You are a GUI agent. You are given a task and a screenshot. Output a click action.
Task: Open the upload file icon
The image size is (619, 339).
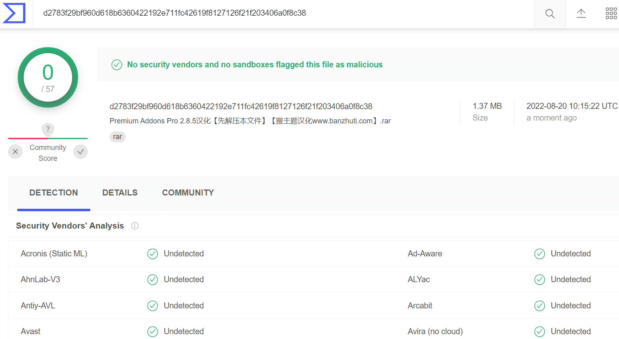(x=581, y=13)
